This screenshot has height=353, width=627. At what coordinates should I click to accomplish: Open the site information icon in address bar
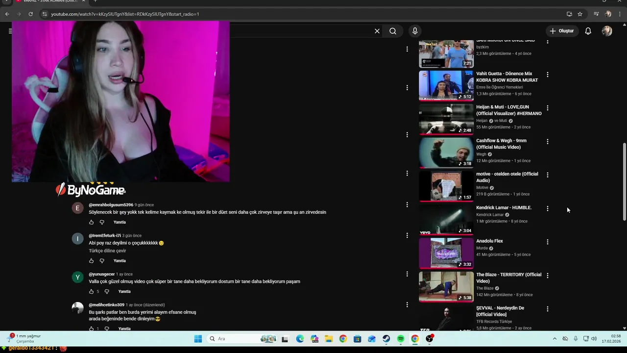pos(45,14)
